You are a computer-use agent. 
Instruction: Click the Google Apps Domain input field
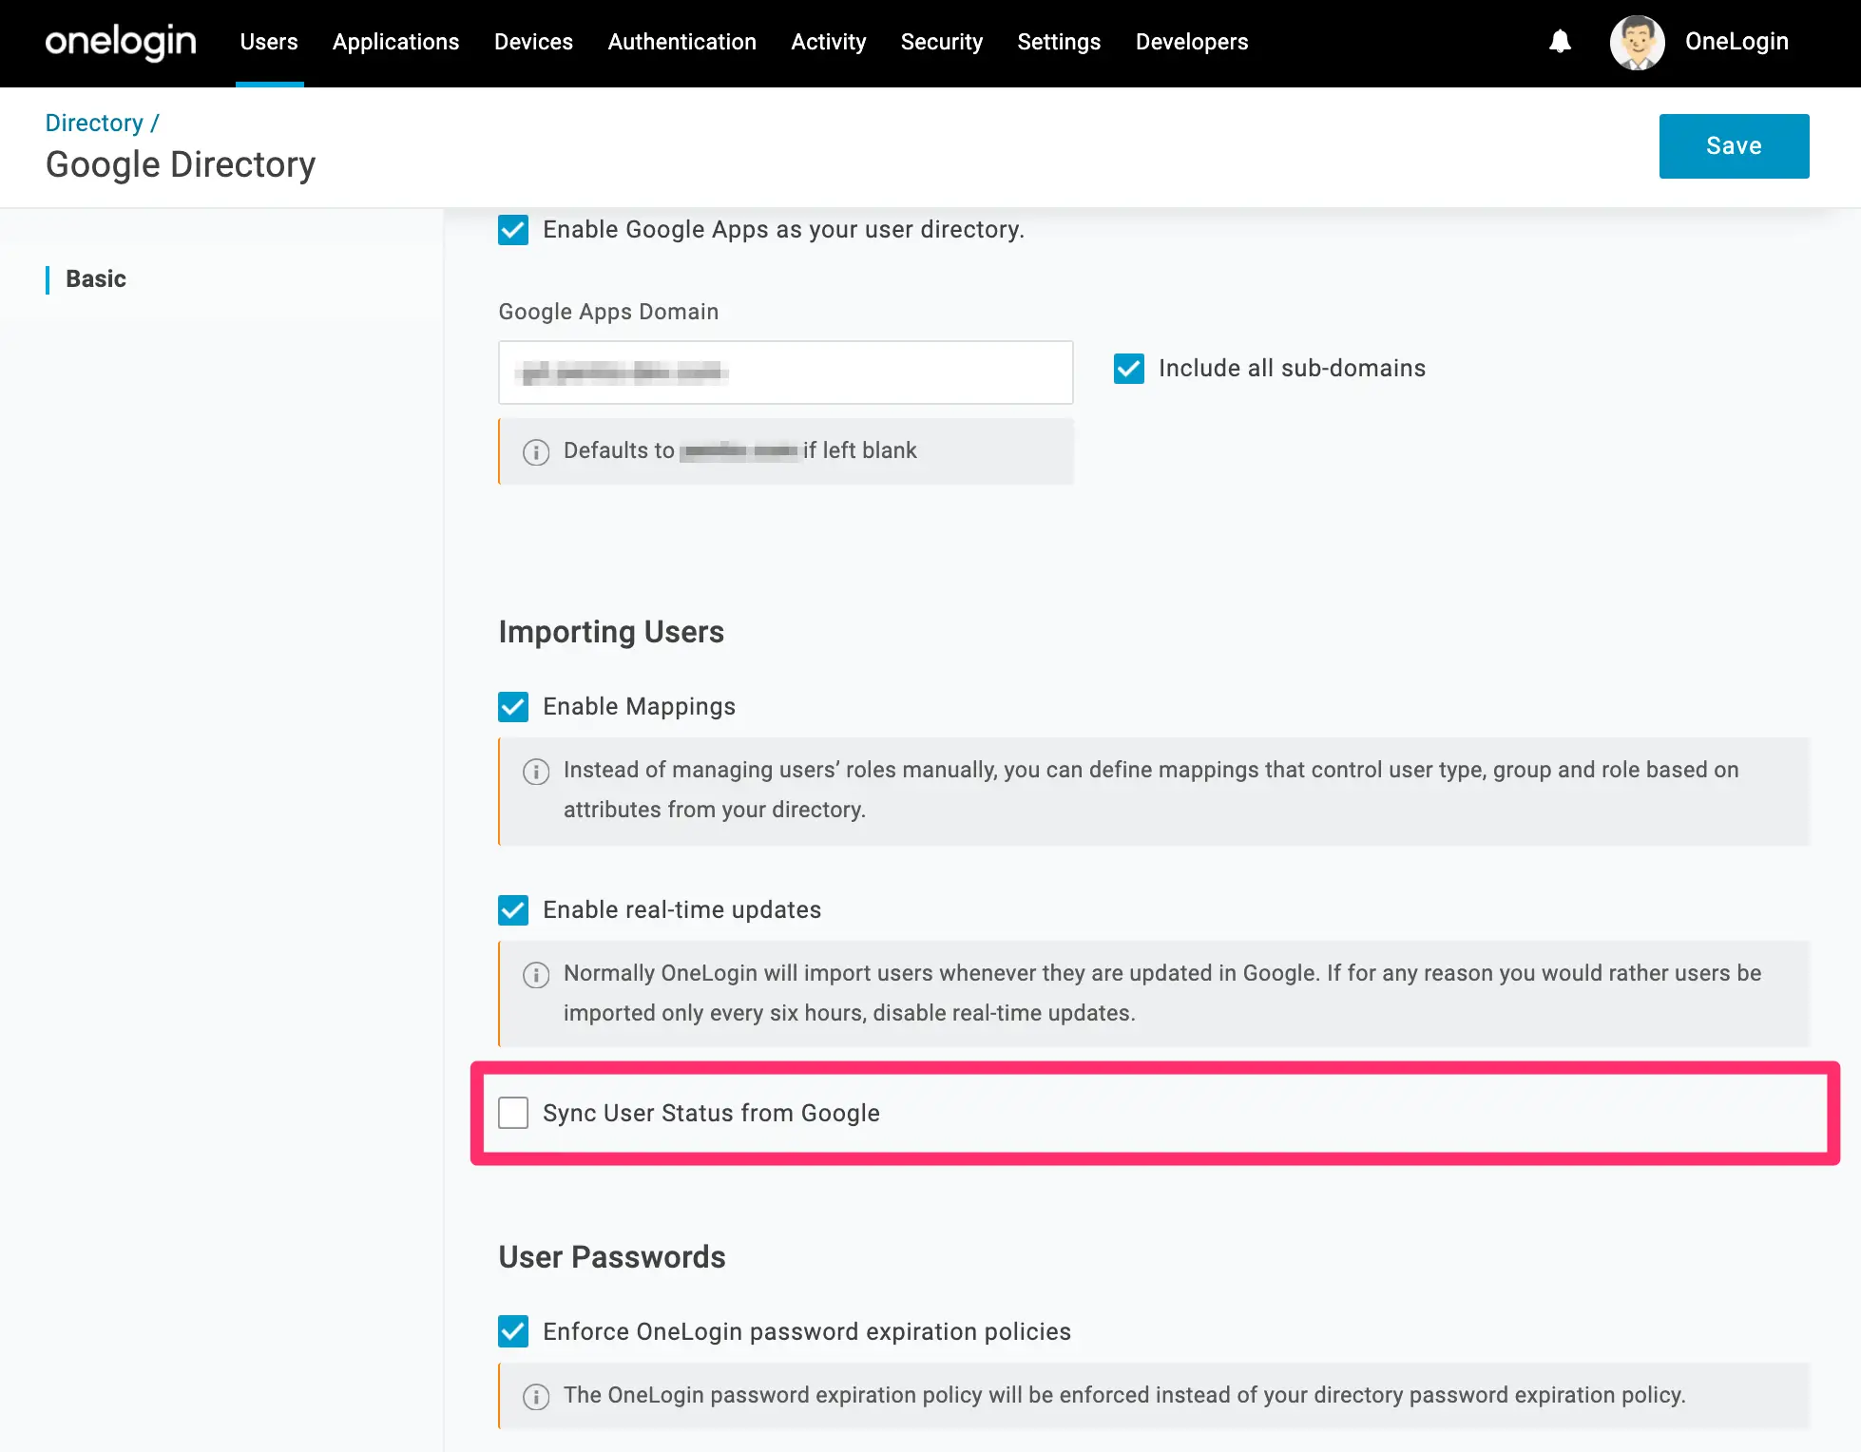[x=786, y=373]
